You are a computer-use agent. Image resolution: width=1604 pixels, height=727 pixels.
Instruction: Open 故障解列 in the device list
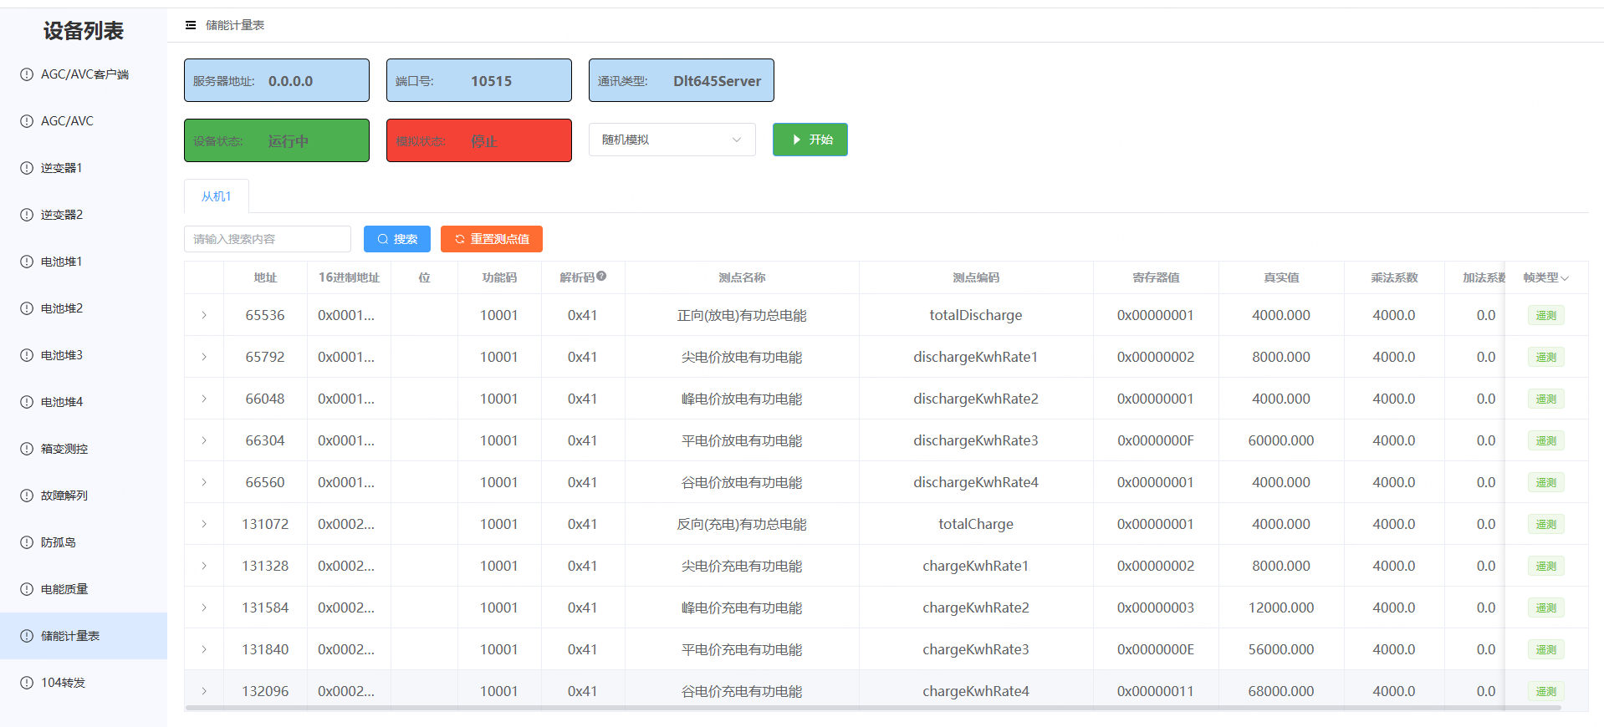click(x=84, y=496)
